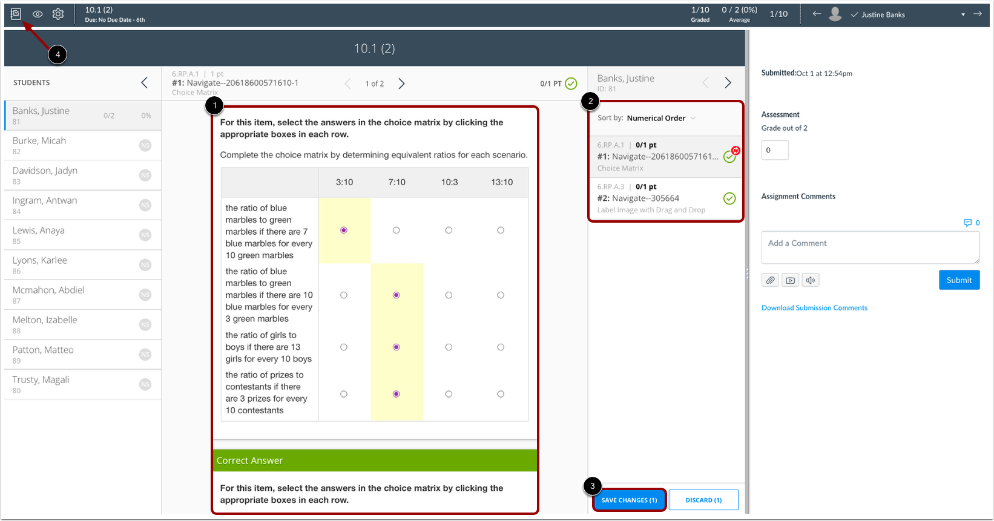The image size is (994, 521).
Task: Select 10:3 radio for 7 blue marbles row
Action: (449, 230)
